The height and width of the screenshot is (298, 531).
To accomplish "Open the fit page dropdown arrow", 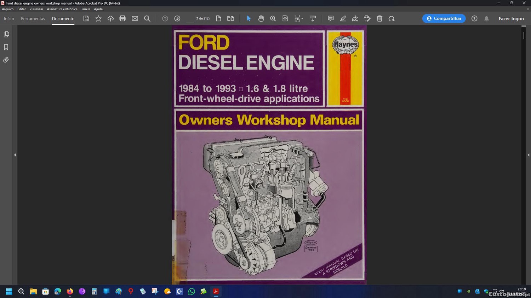I will (302, 19).
